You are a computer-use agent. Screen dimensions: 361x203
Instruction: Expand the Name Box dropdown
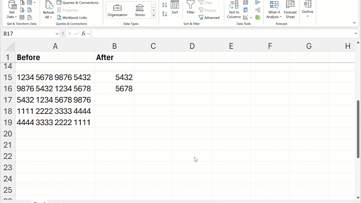[57, 34]
